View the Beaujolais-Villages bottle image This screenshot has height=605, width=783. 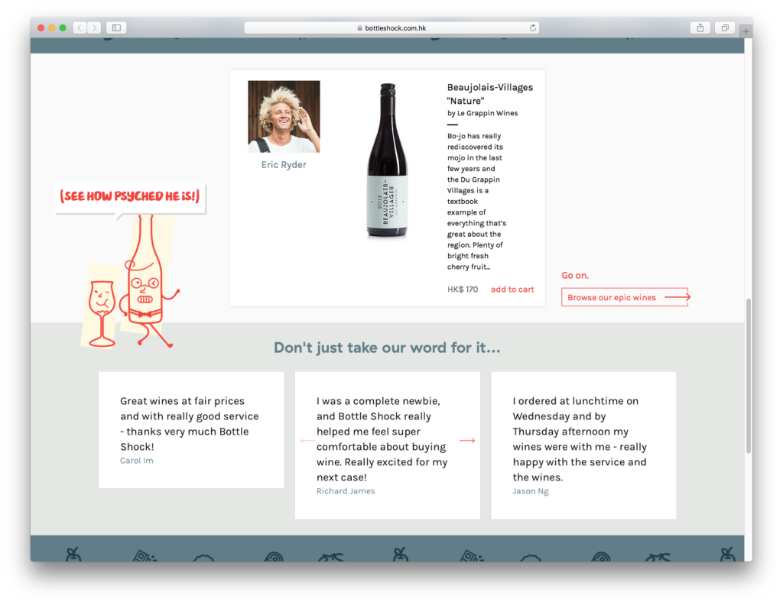click(x=388, y=160)
